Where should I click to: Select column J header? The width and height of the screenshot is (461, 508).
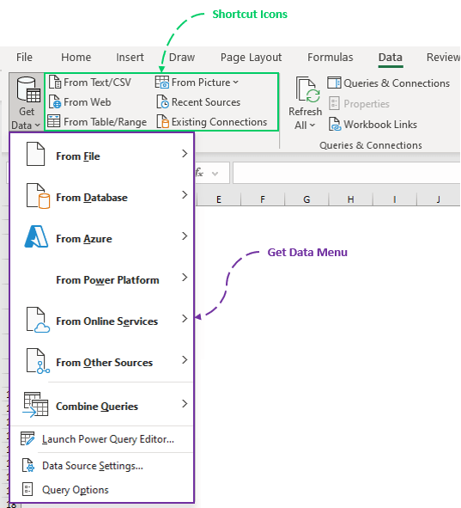439,199
